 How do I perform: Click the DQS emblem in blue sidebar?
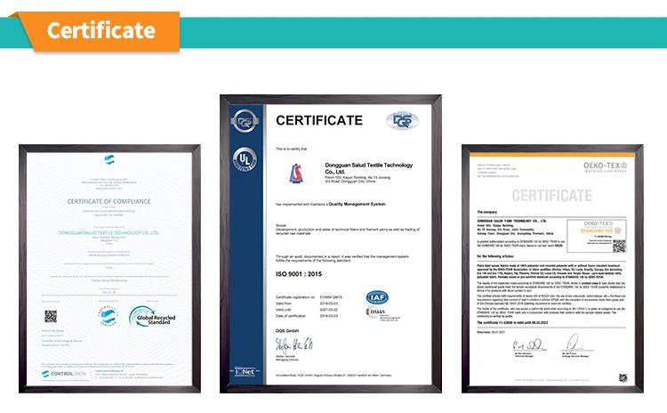(x=245, y=121)
